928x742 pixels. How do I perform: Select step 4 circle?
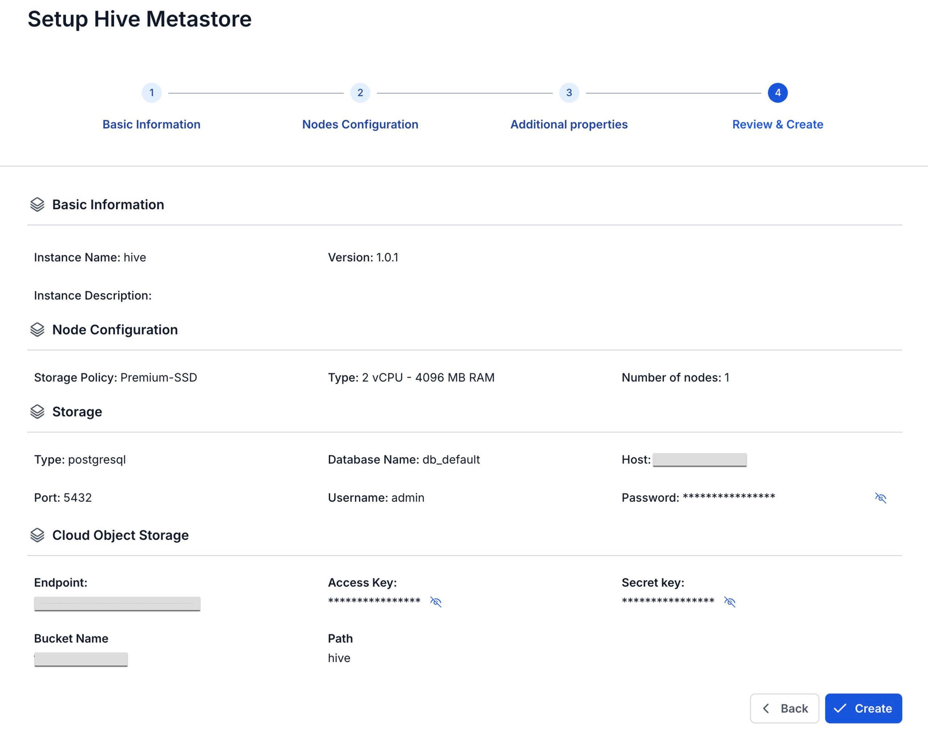tap(778, 93)
